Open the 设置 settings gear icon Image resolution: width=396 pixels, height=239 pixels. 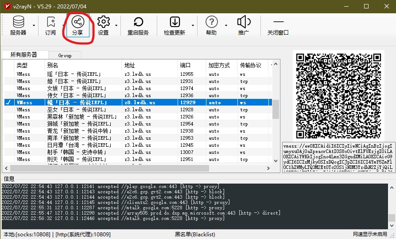click(x=103, y=25)
